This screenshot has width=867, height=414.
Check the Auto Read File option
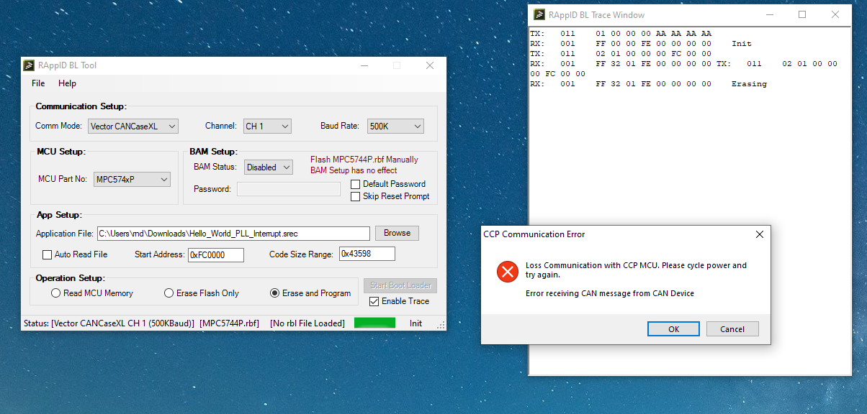pyautogui.click(x=47, y=254)
